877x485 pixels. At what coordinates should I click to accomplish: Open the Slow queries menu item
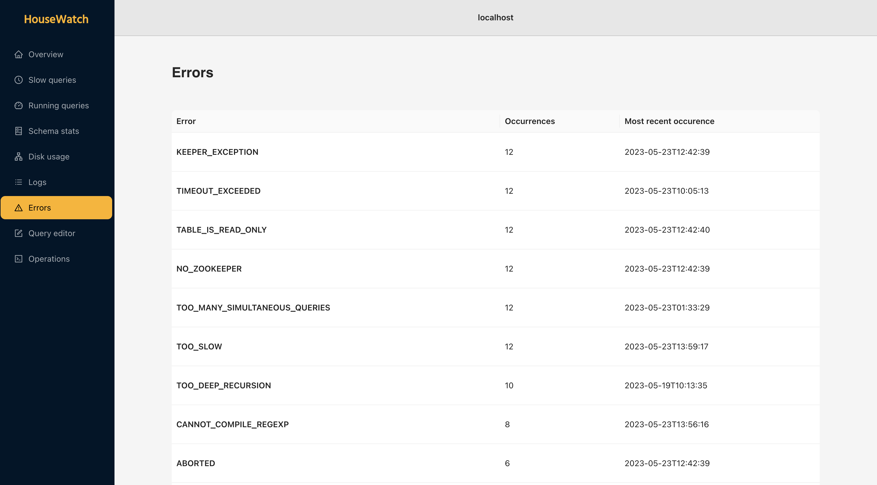coord(52,80)
